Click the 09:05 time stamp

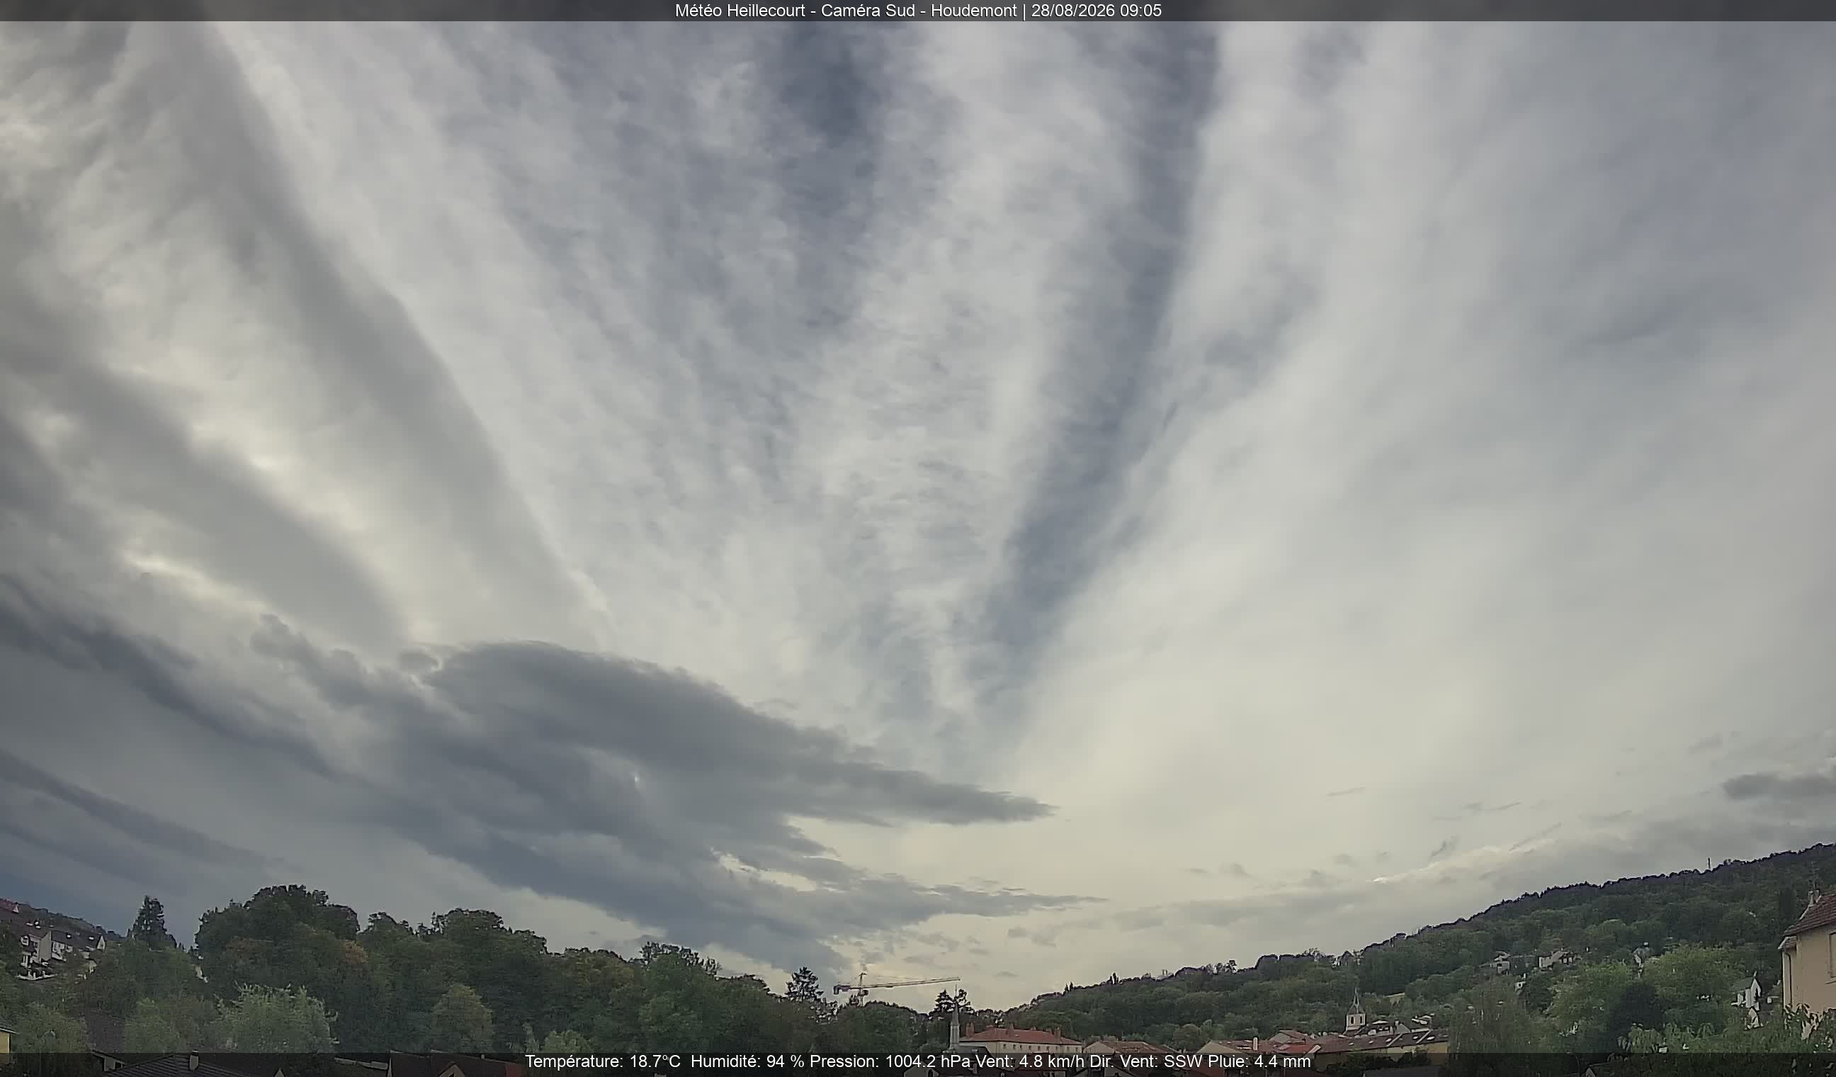tap(1140, 11)
